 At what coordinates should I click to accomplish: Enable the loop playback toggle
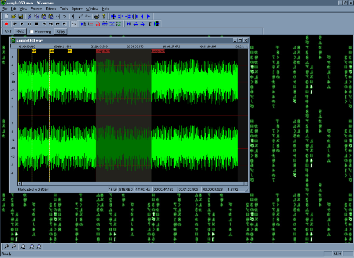(73, 24)
